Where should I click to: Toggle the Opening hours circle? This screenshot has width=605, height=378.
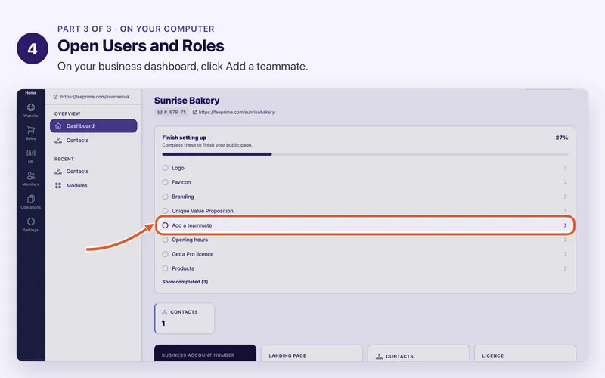pyautogui.click(x=165, y=240)
